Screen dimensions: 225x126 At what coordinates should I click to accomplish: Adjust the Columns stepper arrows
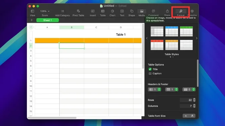pyautogui.click(x=194, y=106)
